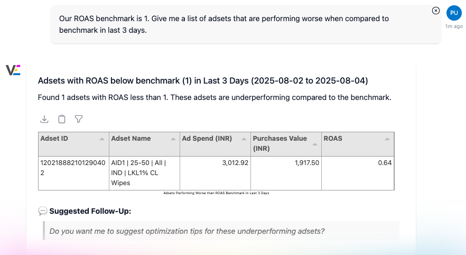Click the speech bubble icon beside Suggested Follow-Up

point(43,211)
